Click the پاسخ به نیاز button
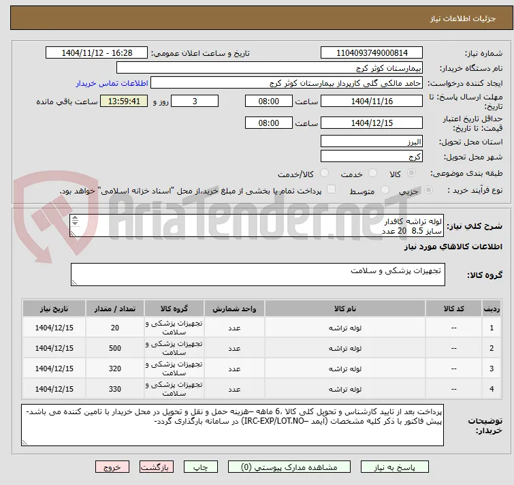 tap(394, 467)
